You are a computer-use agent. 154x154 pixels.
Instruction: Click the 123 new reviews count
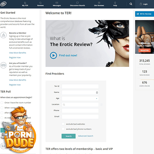(145, 72)
